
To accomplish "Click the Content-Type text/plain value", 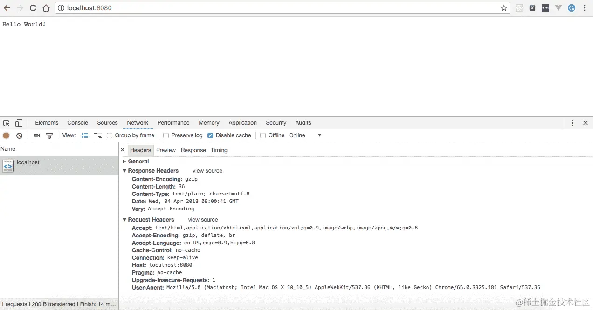I will click(x=211, y=194).
